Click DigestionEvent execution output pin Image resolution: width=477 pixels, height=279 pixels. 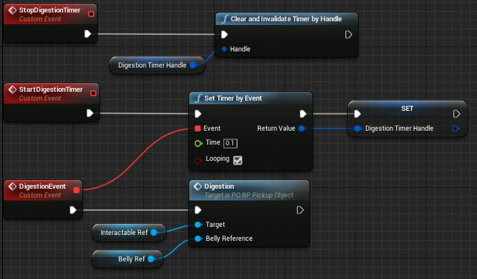coord(73,210)
